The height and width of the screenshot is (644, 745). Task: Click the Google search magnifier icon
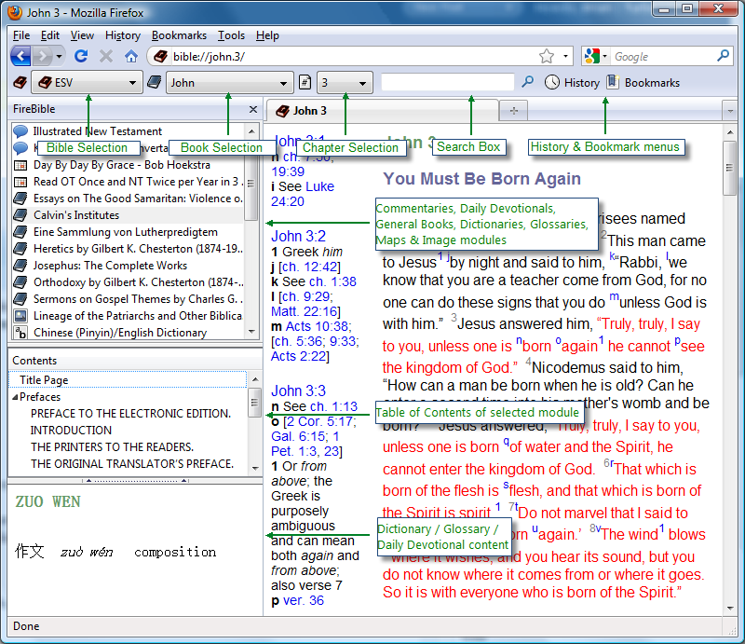(724, 56)
